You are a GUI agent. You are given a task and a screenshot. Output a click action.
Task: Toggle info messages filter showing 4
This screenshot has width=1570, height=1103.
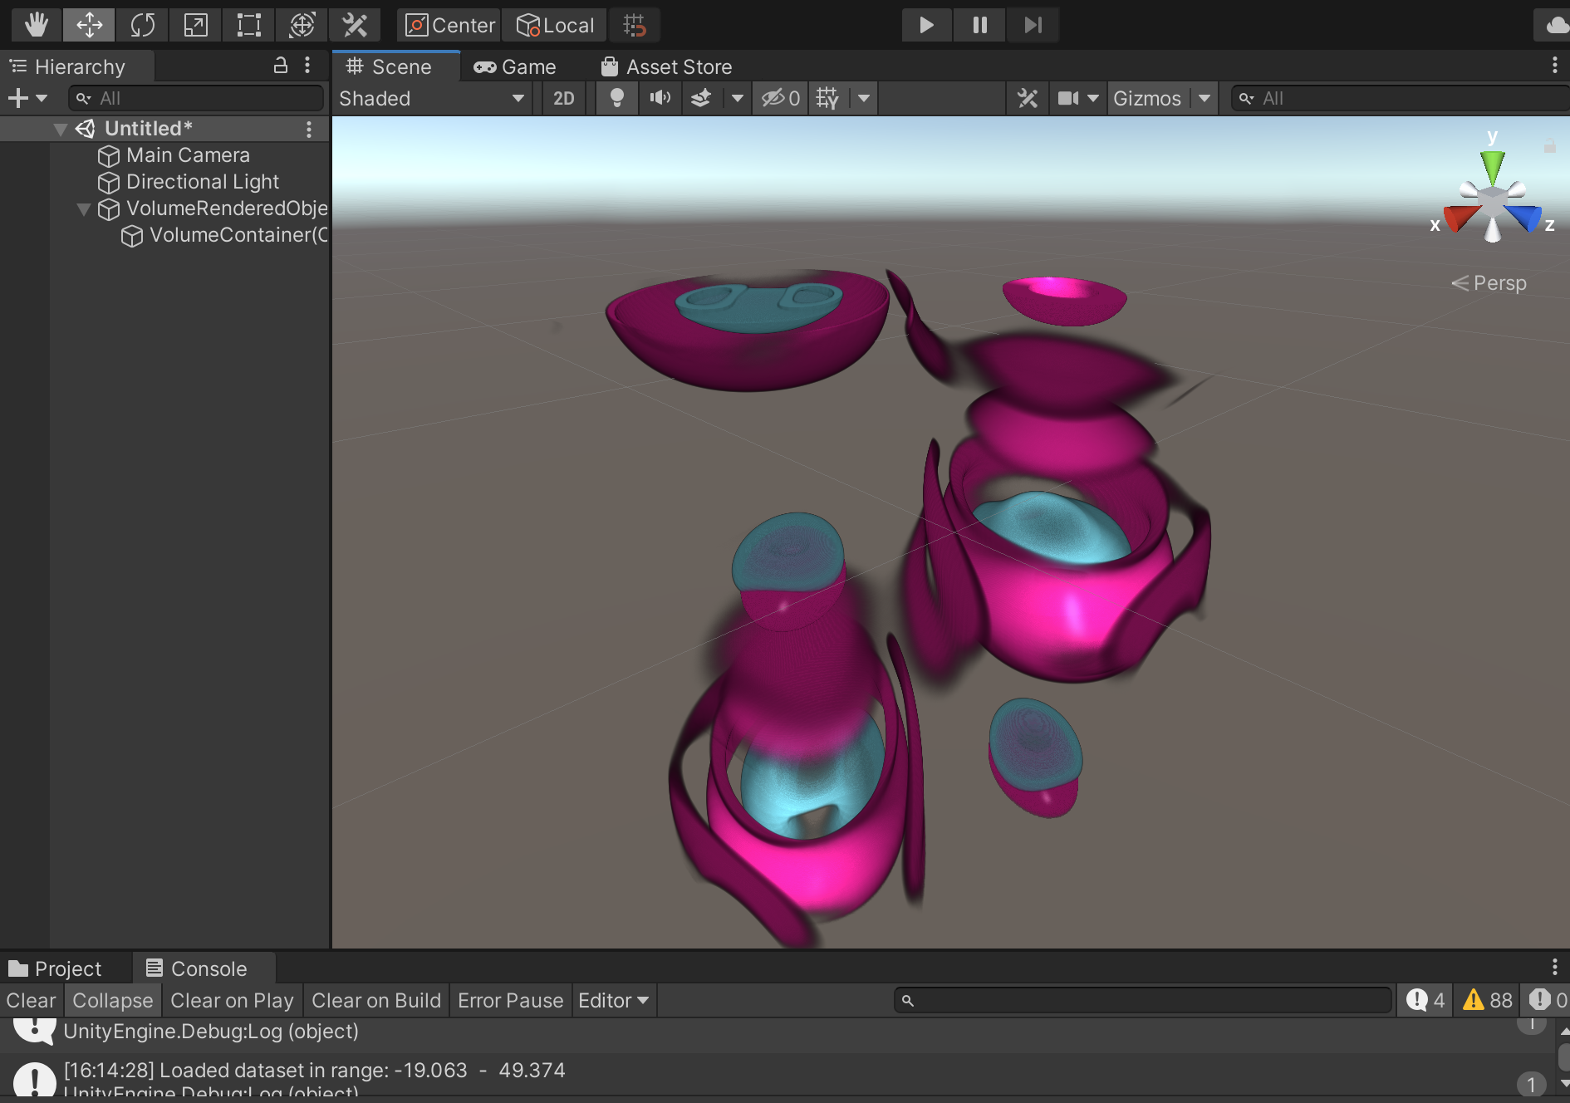click(1425, 1000)
